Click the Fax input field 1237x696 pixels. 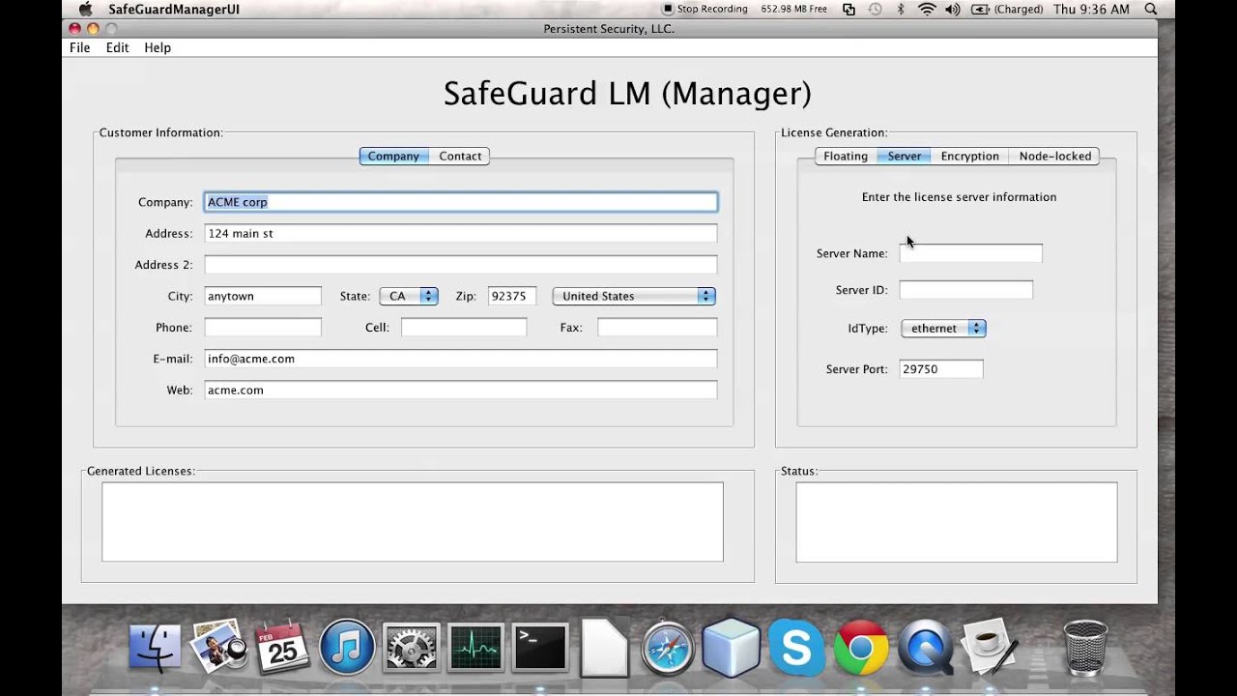coord(657,327)
